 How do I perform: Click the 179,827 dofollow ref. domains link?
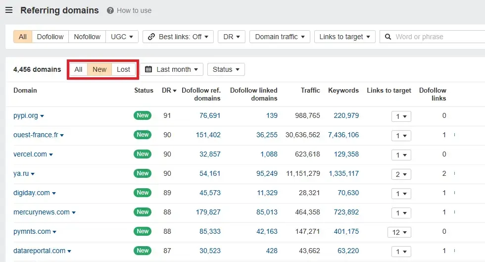point(210,212)
